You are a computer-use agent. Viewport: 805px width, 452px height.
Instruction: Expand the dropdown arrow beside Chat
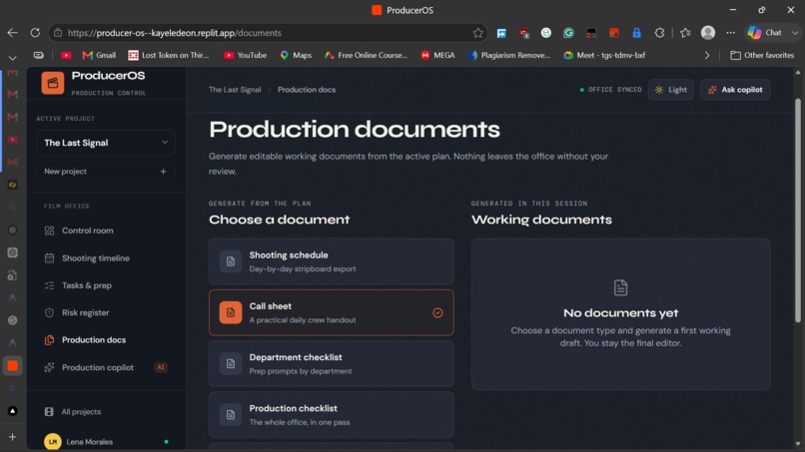point(795,33)
